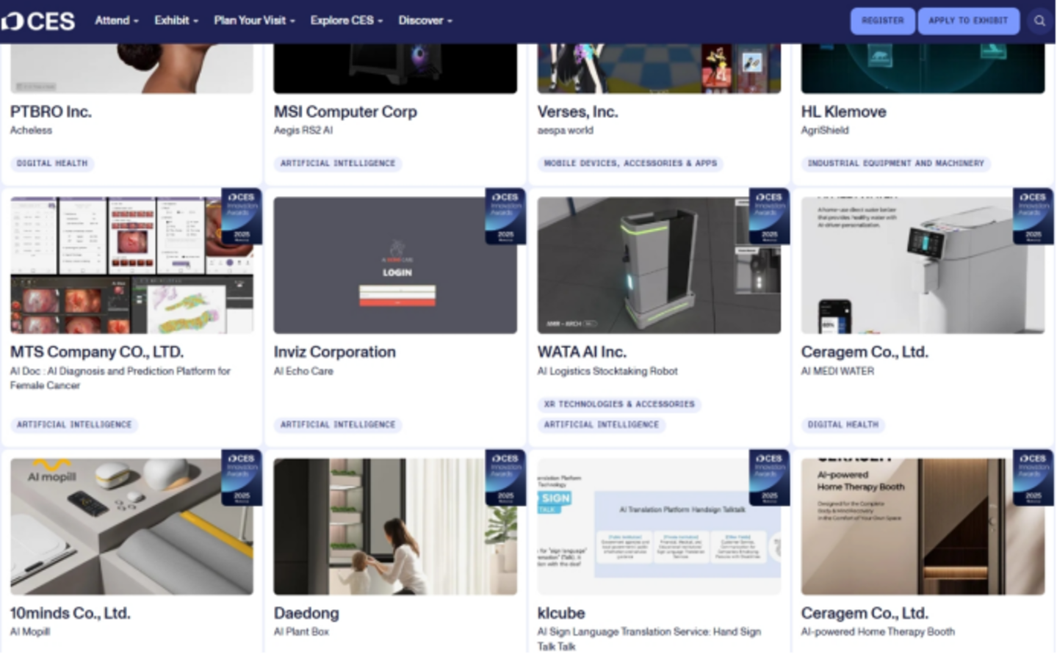Select XR Technologies & Accessories tag
The image size is (1057, 654).
coord(618,404)
